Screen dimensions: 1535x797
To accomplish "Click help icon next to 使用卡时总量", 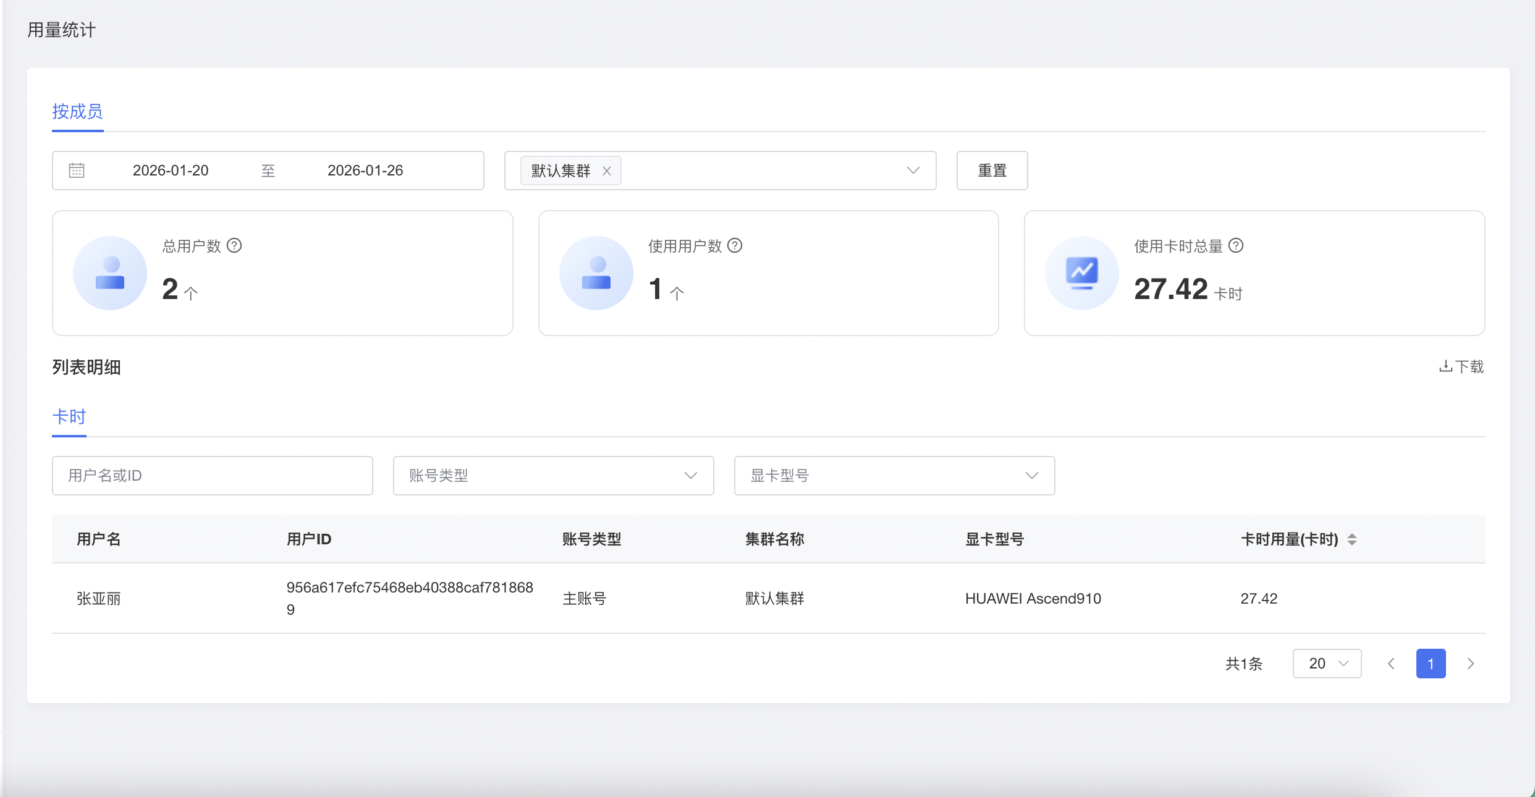I will pyautogui.click(x=1236, y=246).
